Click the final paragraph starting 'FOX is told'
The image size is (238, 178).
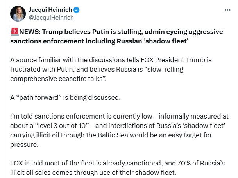[x=117, y=167]
